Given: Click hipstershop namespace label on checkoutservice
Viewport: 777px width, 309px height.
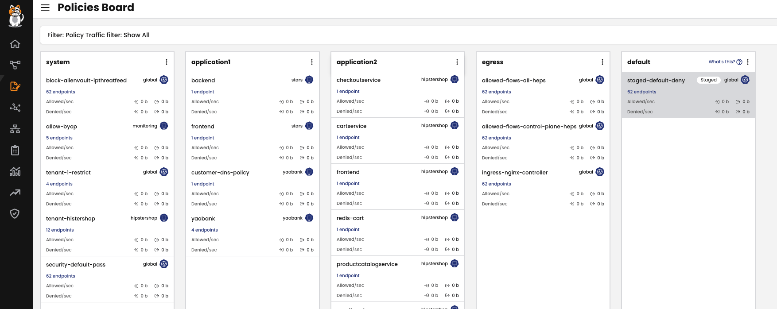Looking at the screenshot, I should (435, 80).
